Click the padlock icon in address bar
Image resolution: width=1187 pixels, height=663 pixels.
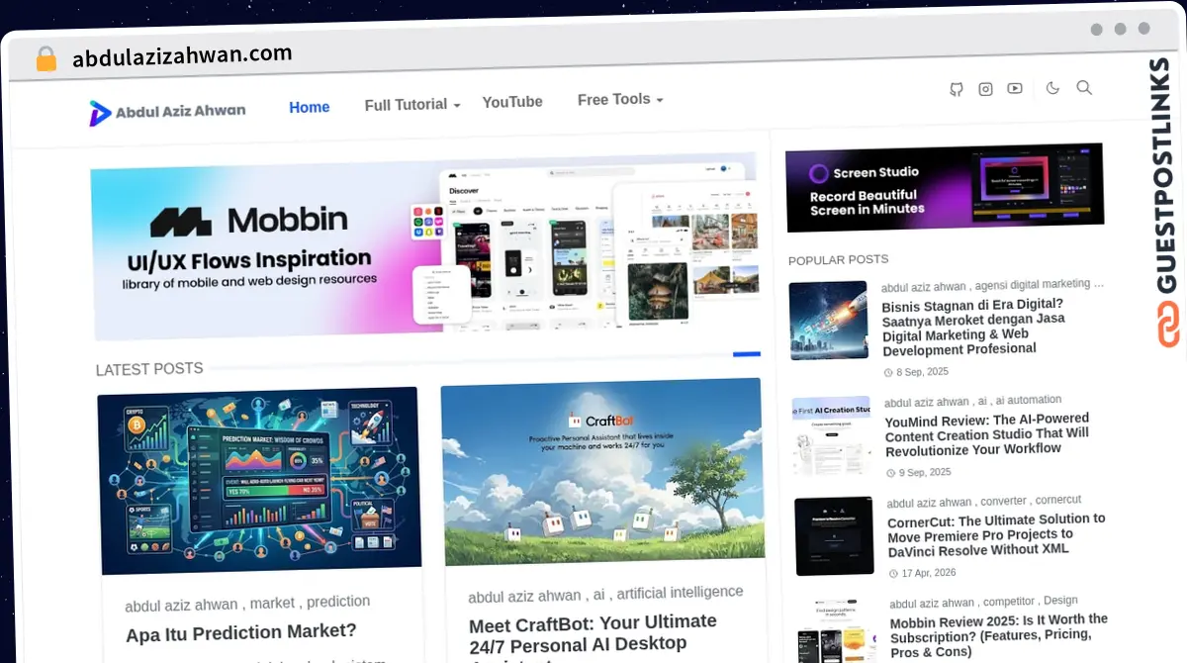[x=46, y=58]
